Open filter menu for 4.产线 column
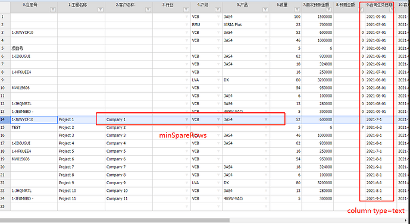This screenshot has width=410, height=224. coord(218,10)
